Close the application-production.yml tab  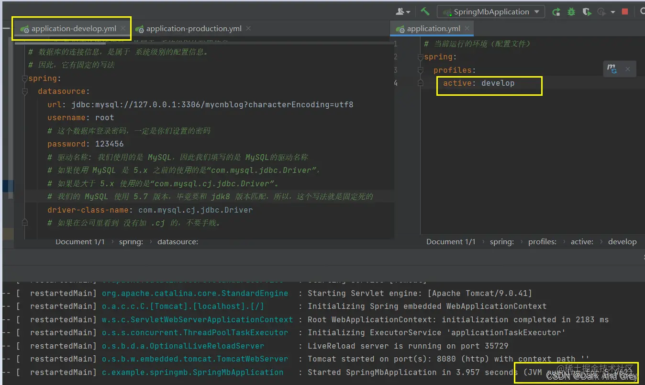pos(248,29)
